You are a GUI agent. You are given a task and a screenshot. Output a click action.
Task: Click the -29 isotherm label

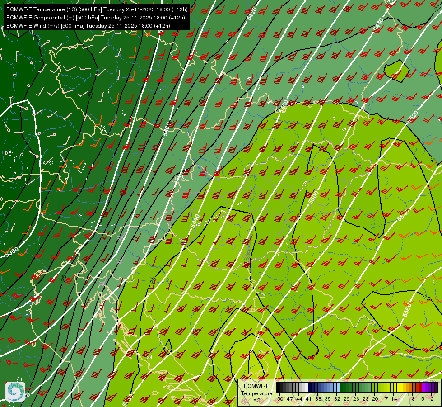point(90,95)
